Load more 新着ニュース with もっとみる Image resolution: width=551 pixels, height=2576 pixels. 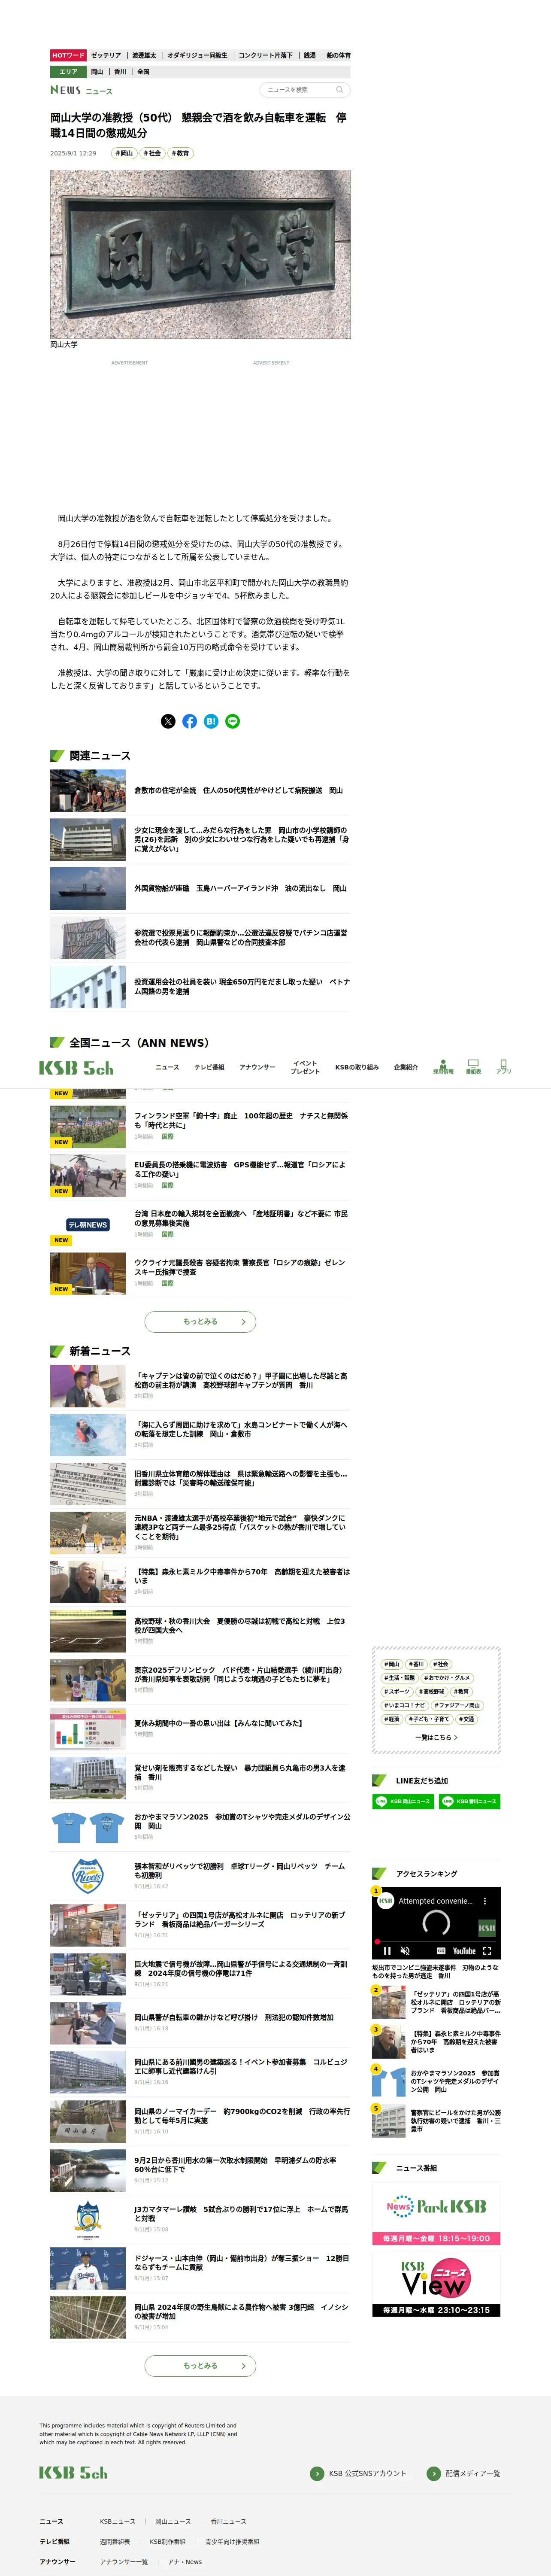tap(200, 2365)
